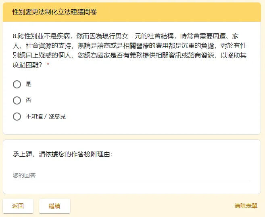Click the 否 option label text
265x217 pixels.
pyautogui.click(x=28, y=100)
